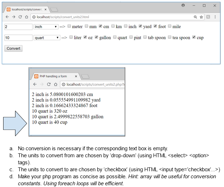Screen dimensions: 224x187
Task: Minimize the top browser window
Action: tap(194, 5)
